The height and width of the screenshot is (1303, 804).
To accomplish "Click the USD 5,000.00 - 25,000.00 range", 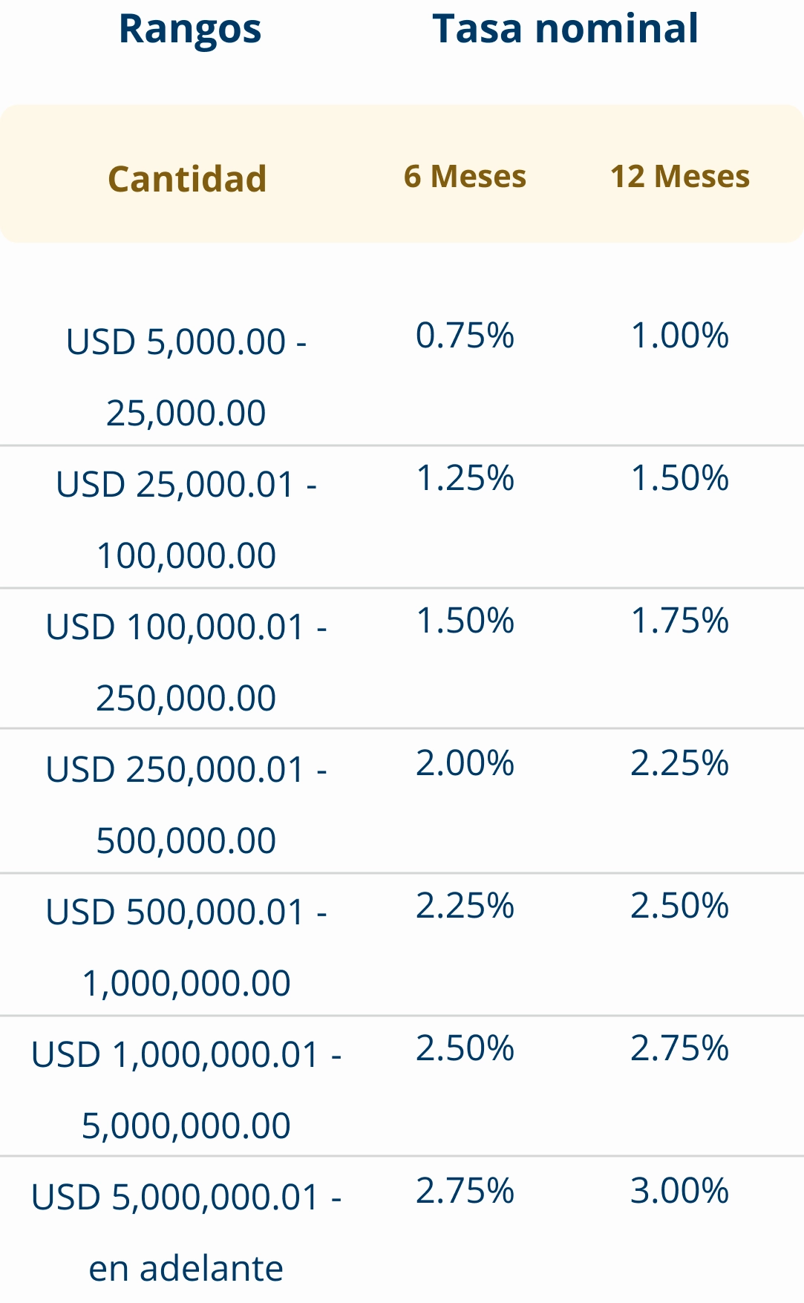I will (186, 376).
